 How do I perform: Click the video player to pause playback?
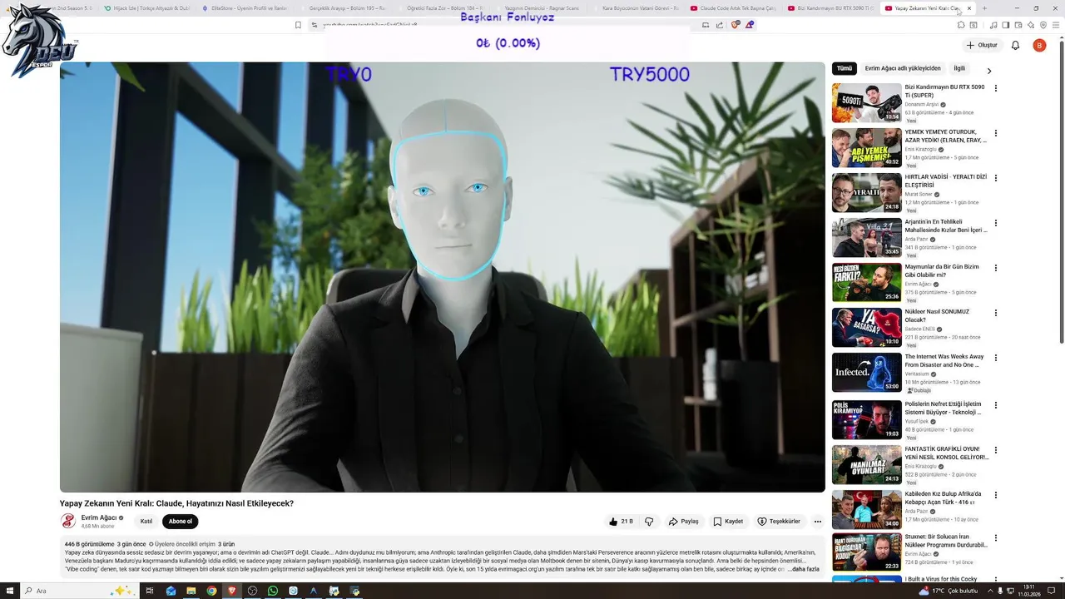tap(442, 277)
